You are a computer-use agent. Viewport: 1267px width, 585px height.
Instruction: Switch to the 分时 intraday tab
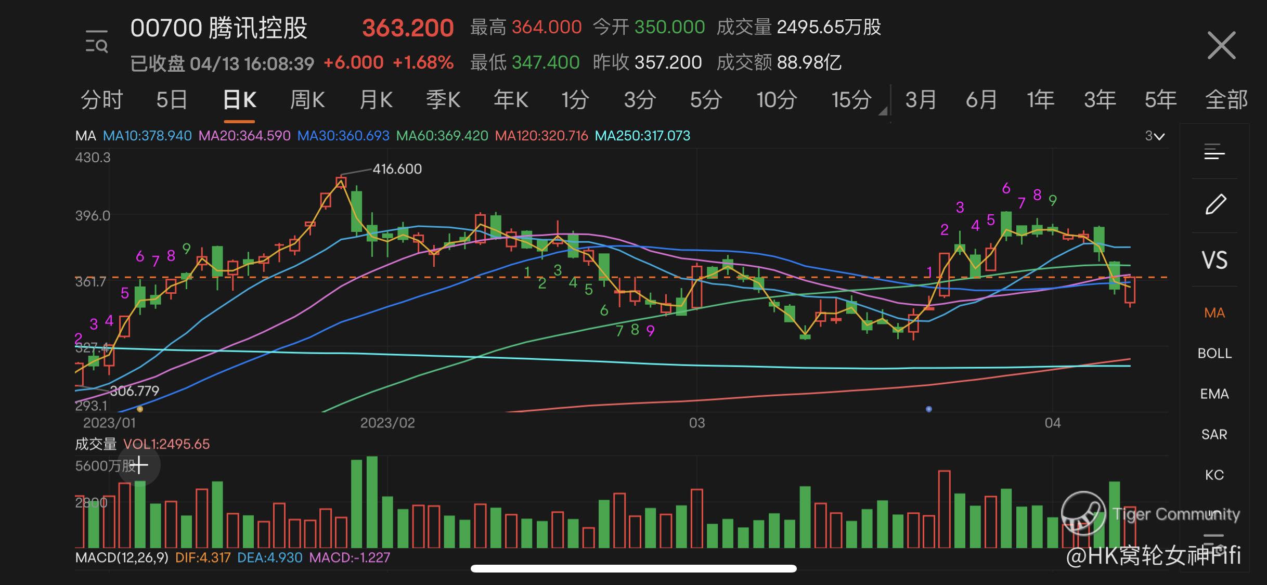(x=101, y=100)
